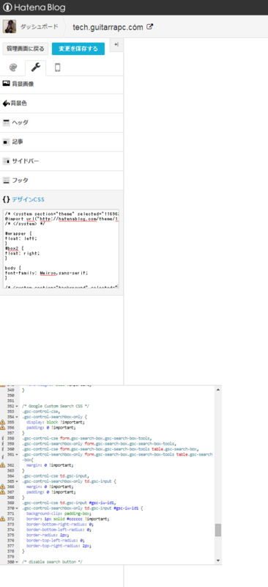268x587 pixels.
Task: Expand the ヘッダ section
Action: [x=62, y=123]
